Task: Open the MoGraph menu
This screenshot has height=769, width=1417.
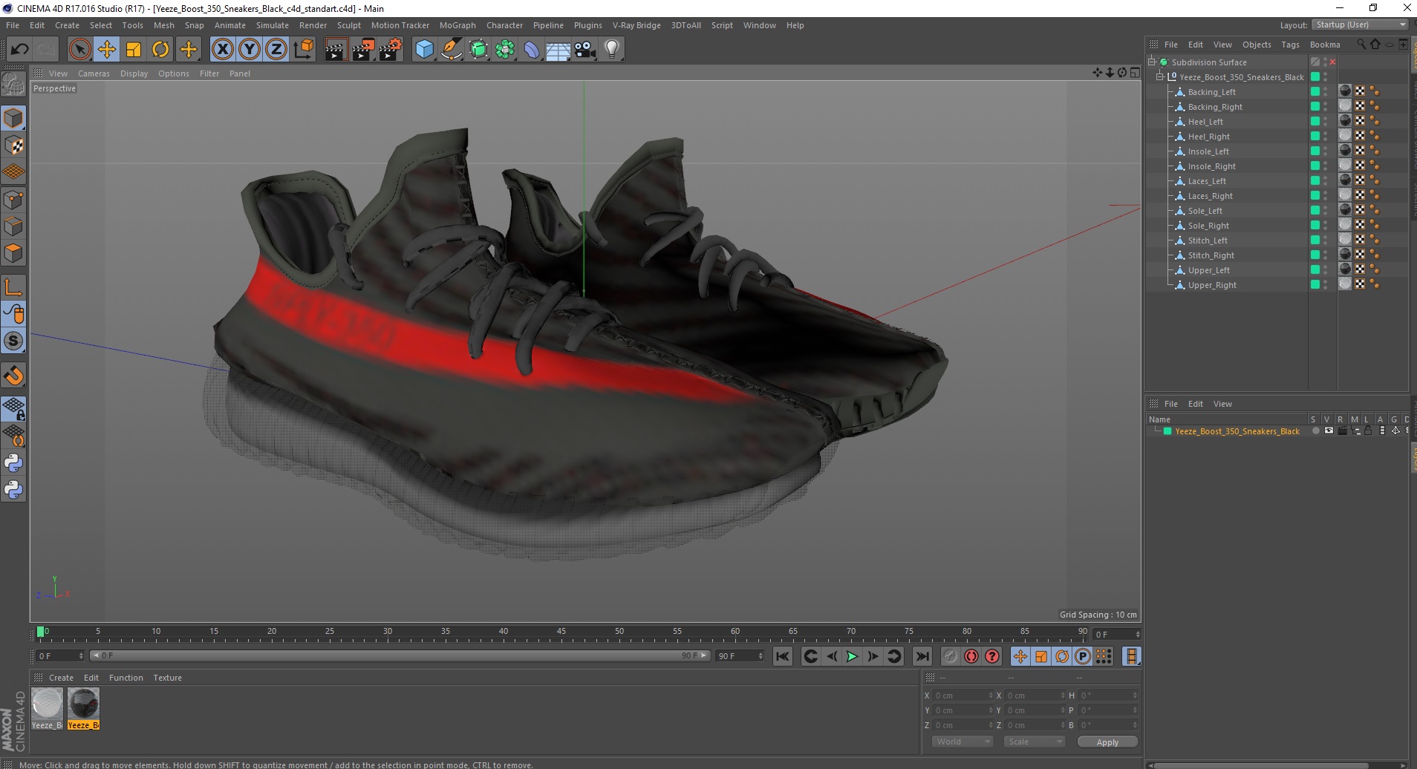Action: point(457,25)
